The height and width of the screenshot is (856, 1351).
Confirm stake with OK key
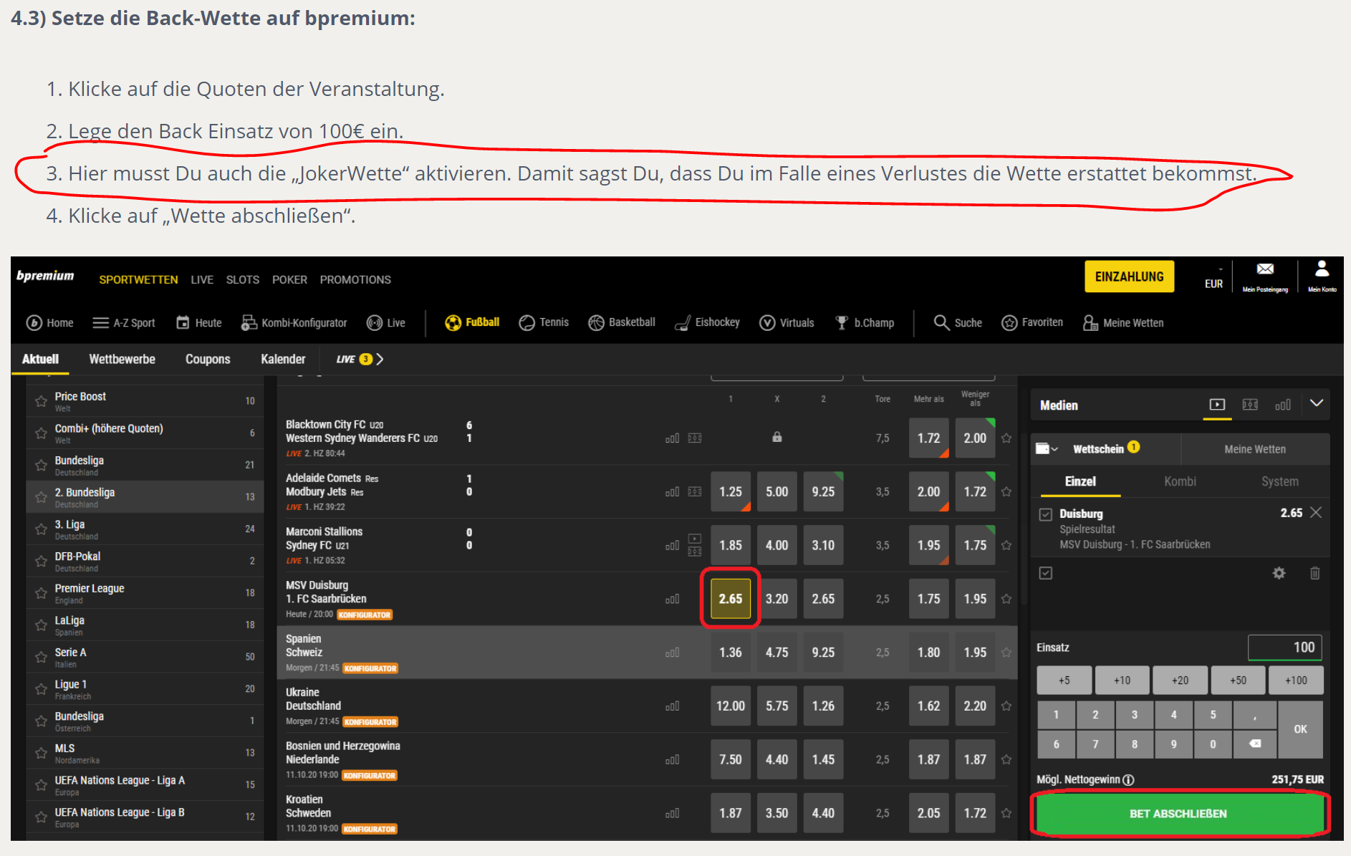(1300, 729)
